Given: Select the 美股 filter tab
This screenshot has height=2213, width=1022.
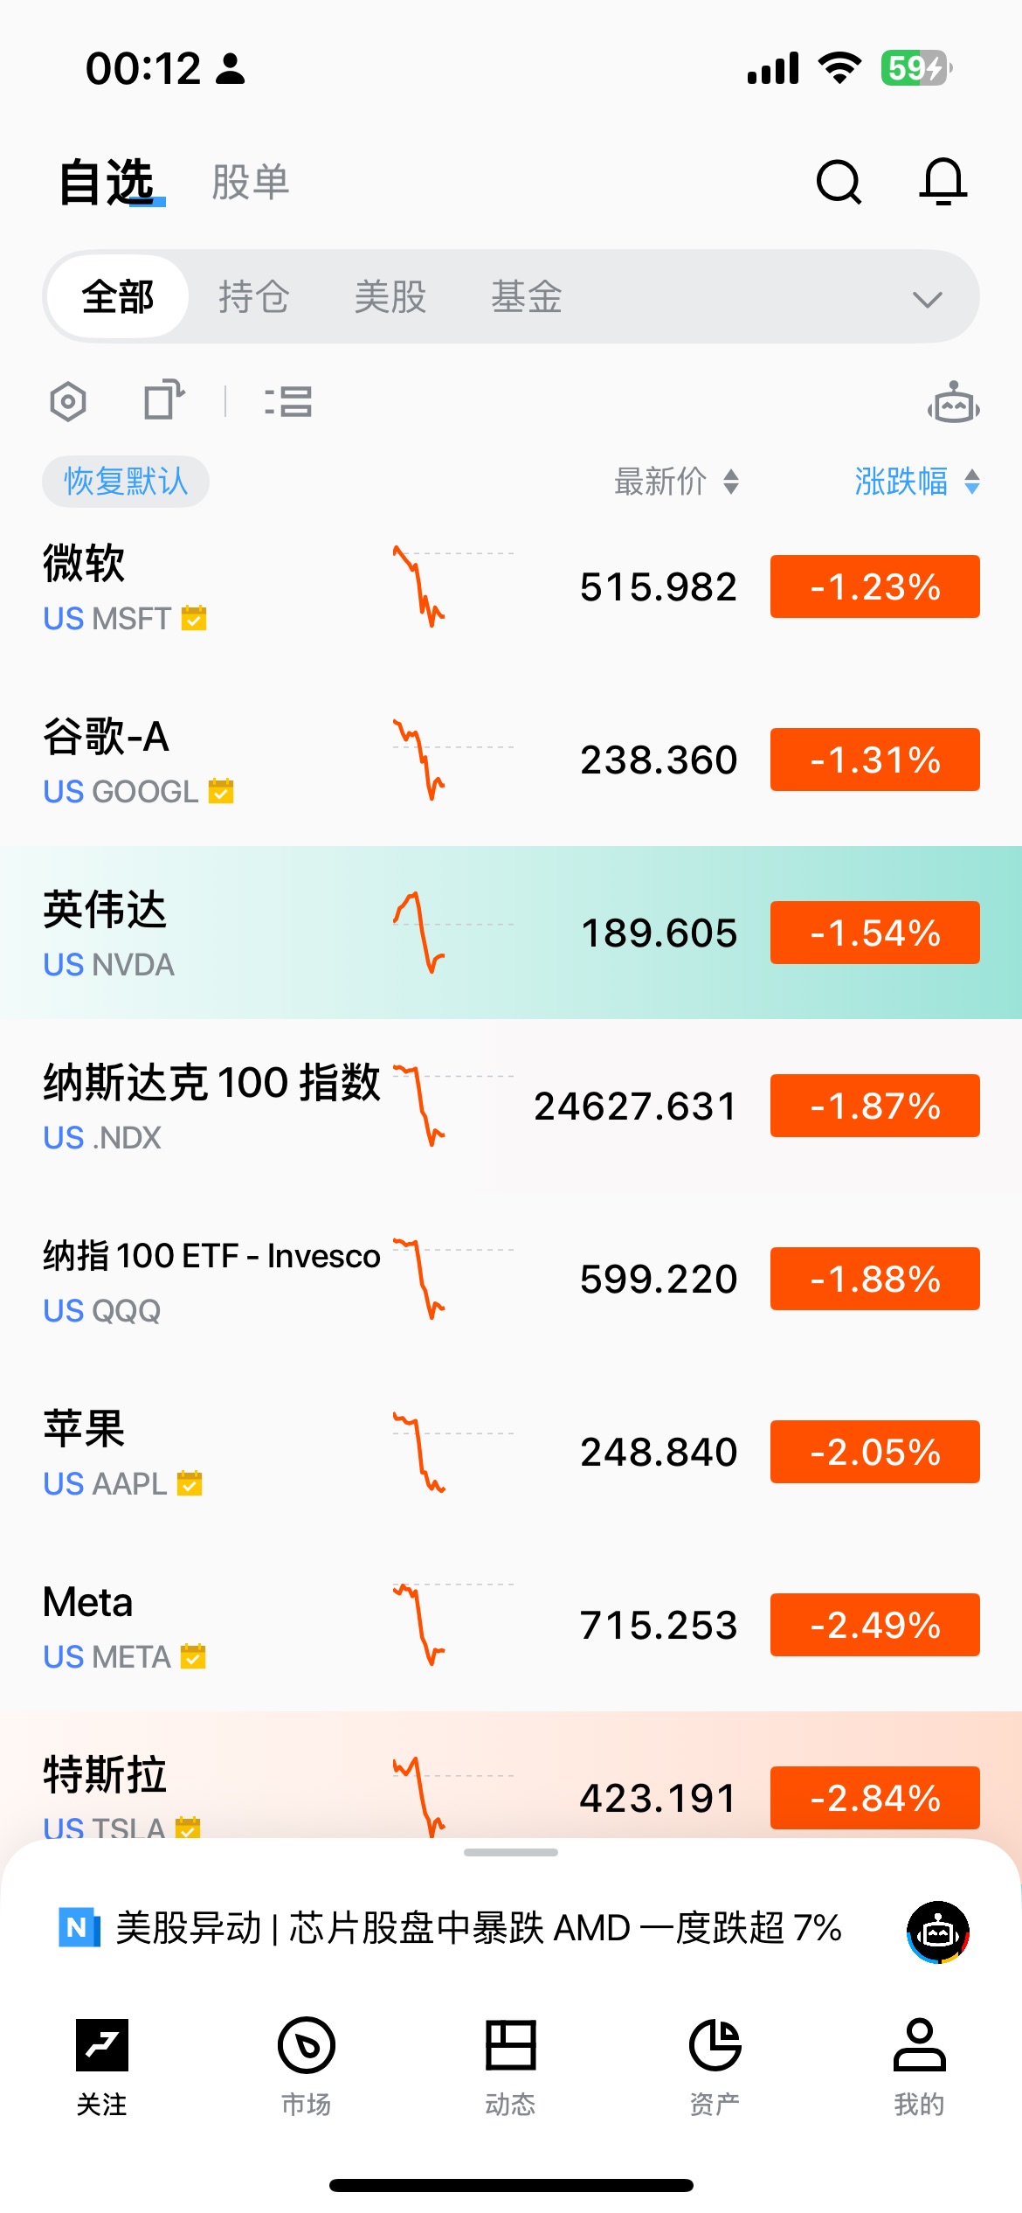Looking at the screenshot, I should 390,297.
